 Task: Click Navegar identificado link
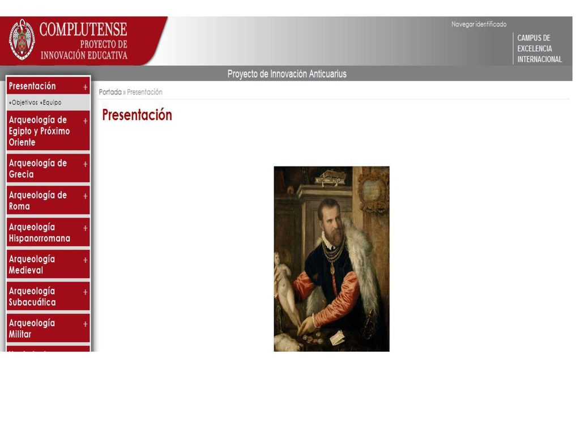click(x=479, y=24)
